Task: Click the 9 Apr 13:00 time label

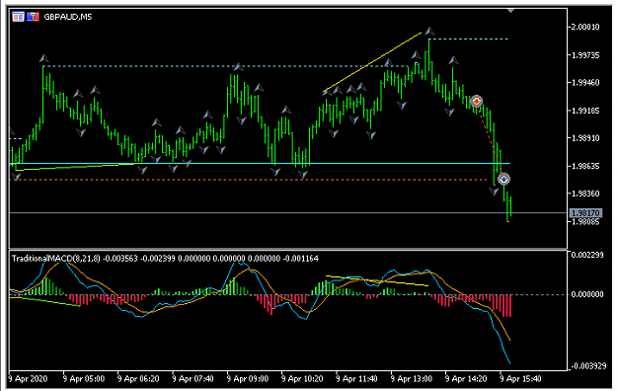Action: (x=412, y=379)
